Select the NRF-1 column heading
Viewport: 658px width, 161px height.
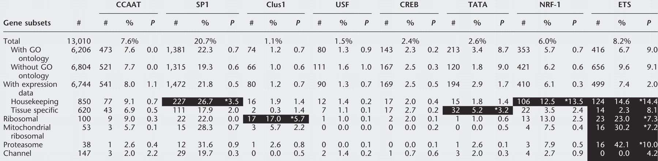[x=547, y=5]
